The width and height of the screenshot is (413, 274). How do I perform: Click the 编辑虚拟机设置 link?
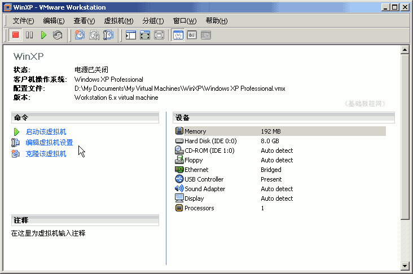[49, 143]
